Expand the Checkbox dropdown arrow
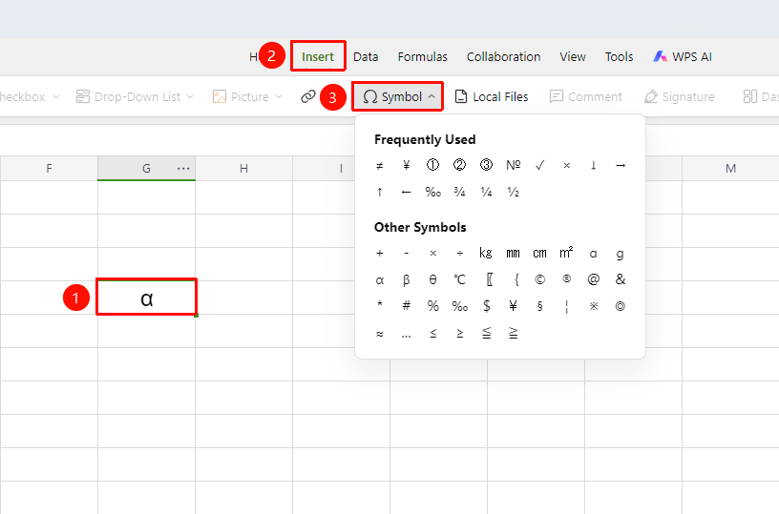779x514 pixels. coord(56,96)
